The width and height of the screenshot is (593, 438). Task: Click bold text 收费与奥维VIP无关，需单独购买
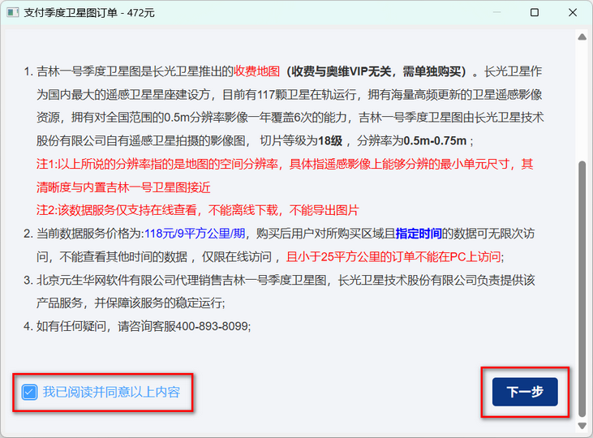376,71
